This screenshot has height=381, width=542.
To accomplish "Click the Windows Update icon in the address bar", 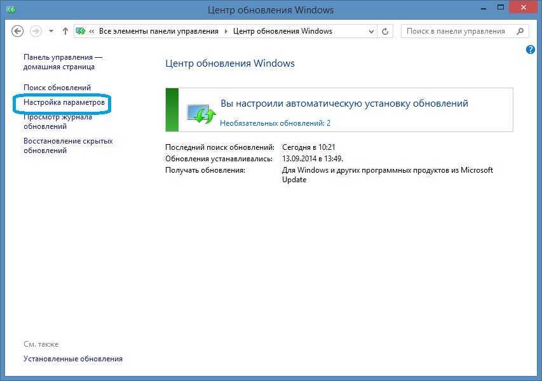I will (x=81, y=32).
